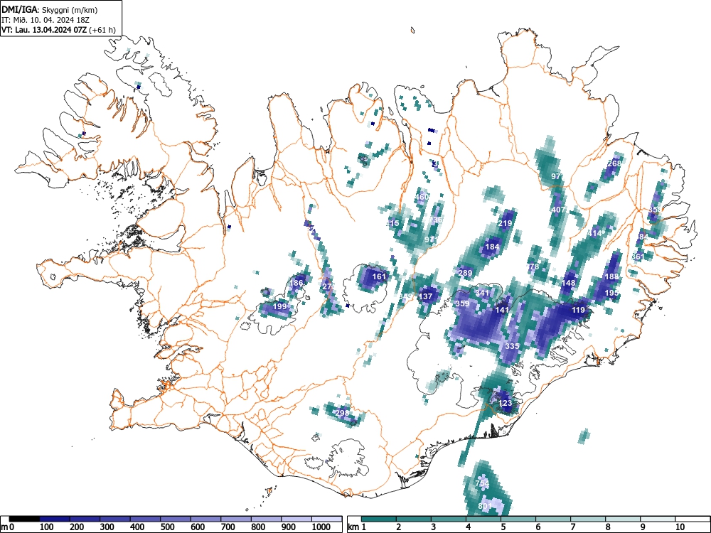711x533 pixels.
Task: Click the visibility value 119 on the map
Action: point(578,310)
